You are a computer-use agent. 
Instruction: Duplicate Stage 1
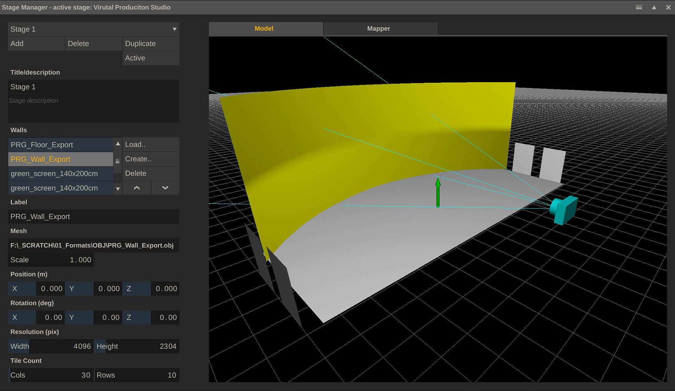pos(150,43)
